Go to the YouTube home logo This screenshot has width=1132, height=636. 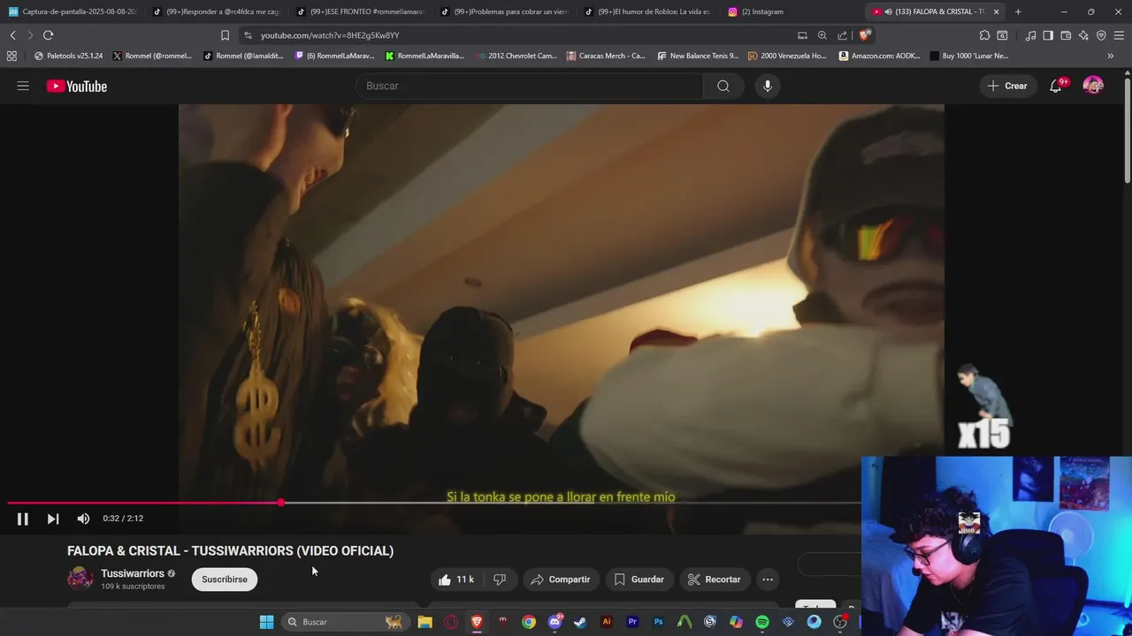(77, 86)
